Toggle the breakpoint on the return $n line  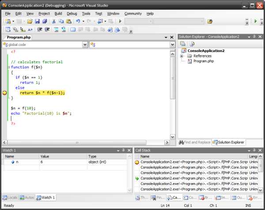click(x=4, y=93)
